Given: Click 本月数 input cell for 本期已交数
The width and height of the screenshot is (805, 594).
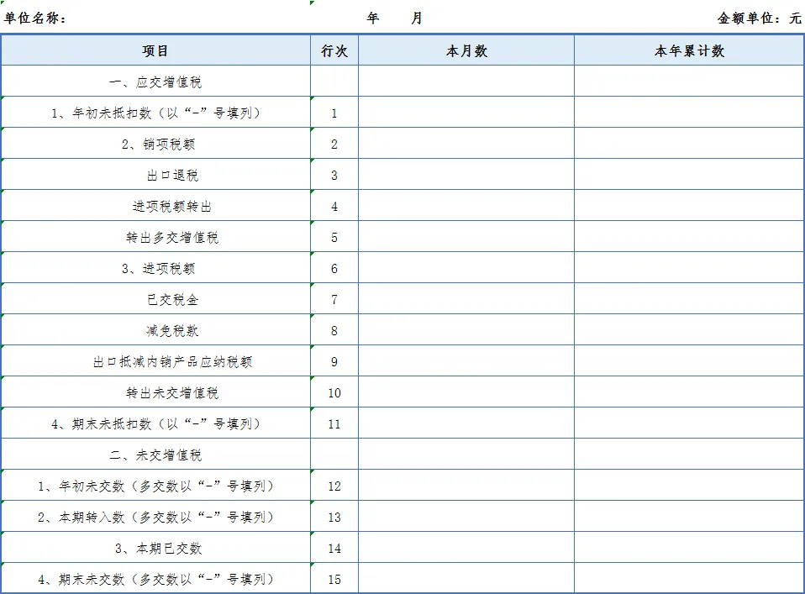Looking at the screenshot, I should pos(466,547).
